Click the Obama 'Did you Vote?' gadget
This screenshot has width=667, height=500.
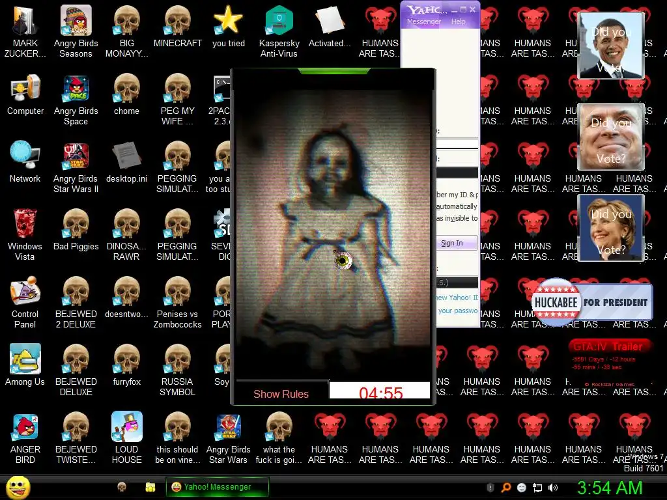point(611,45)
